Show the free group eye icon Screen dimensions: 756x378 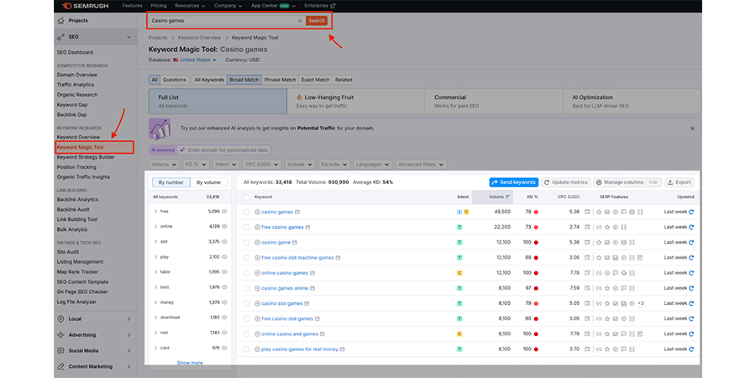click(224, 211)
